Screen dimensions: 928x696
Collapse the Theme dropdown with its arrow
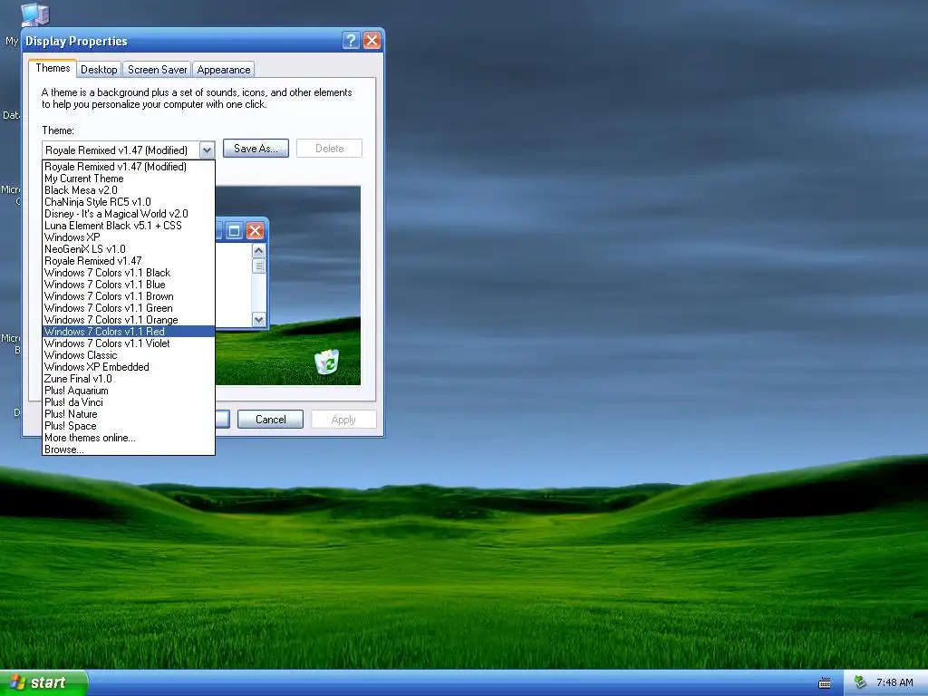(x=207, y=150)
